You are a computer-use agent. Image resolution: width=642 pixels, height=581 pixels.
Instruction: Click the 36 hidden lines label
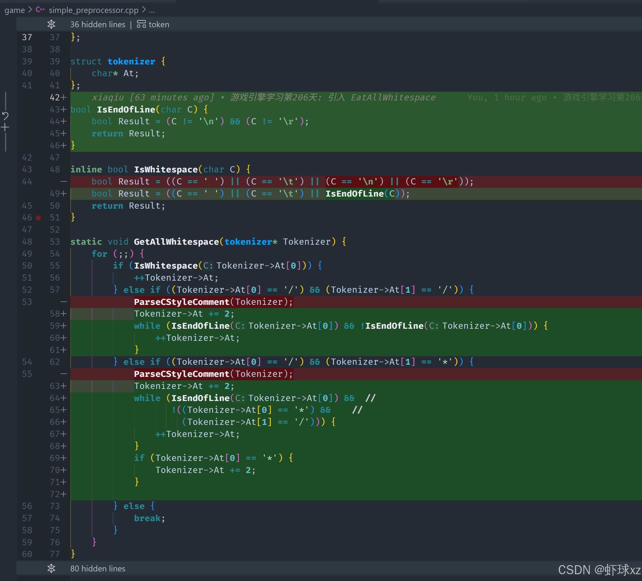(98, 24)
